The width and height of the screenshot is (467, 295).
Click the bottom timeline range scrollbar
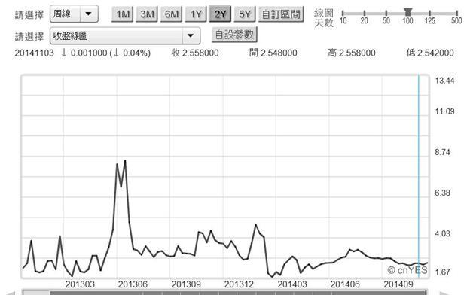224,292
